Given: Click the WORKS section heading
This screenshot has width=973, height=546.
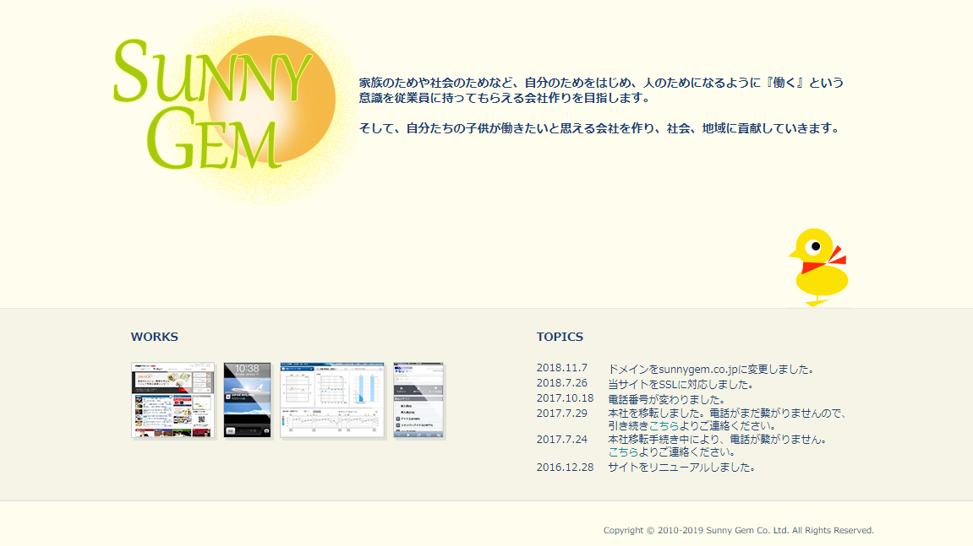Looking at the screenshot, I should click(154, 337).
